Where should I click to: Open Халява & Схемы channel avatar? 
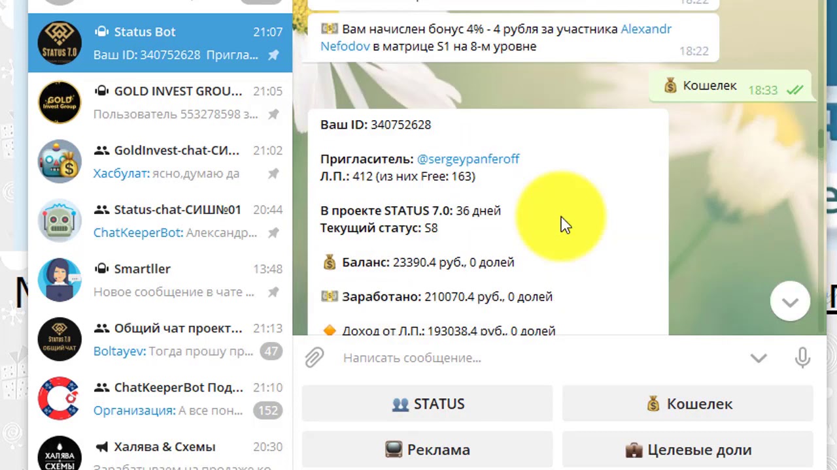click(x=60, y=453)
